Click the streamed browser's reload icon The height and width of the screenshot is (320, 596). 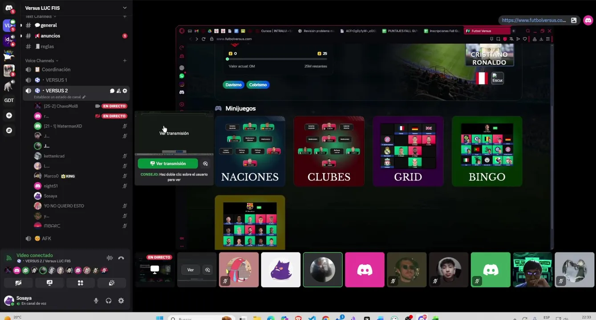point(204,39)
